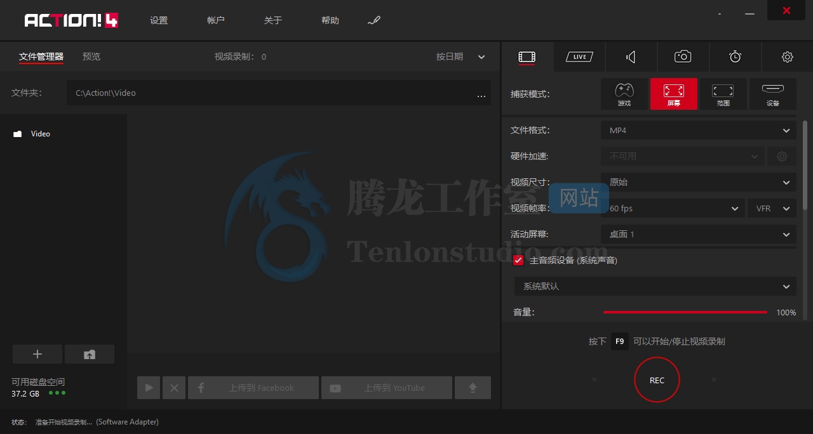Click the settings panel vertical scrollbar
This screenshot has height=434, width=813.
click(x=805, y=165)
